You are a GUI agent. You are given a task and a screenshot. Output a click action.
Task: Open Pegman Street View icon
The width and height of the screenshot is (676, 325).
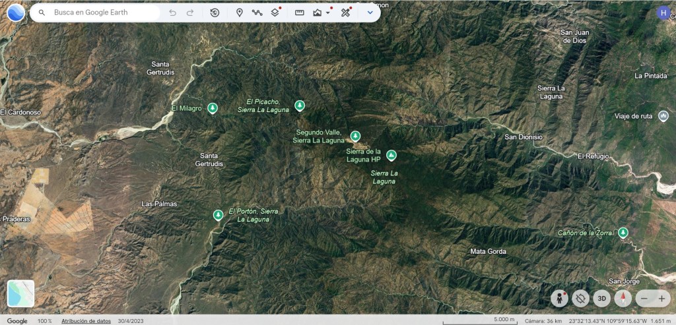click(559, 299)
